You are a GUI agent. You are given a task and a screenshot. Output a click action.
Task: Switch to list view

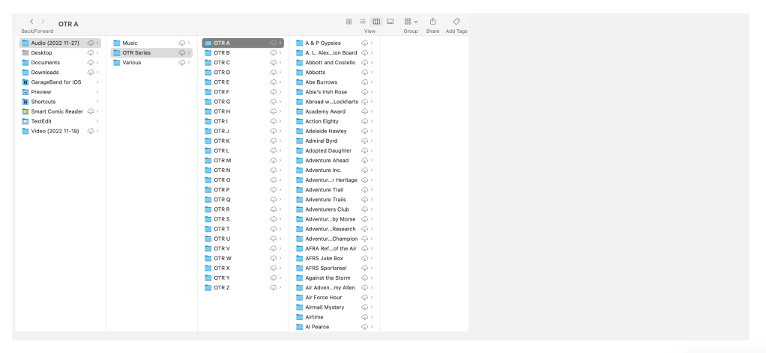coord(361,23)
